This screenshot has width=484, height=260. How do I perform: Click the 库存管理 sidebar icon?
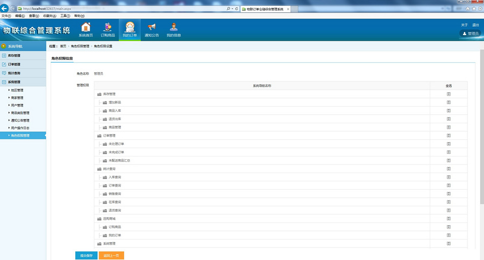tap(4, 56)
